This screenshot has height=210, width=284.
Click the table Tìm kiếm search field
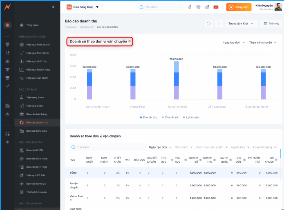tap(108, 147)
